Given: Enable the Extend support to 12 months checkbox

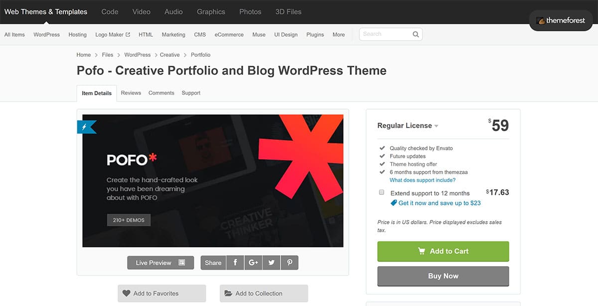Looking at the screenshot, I should (382, 192).
